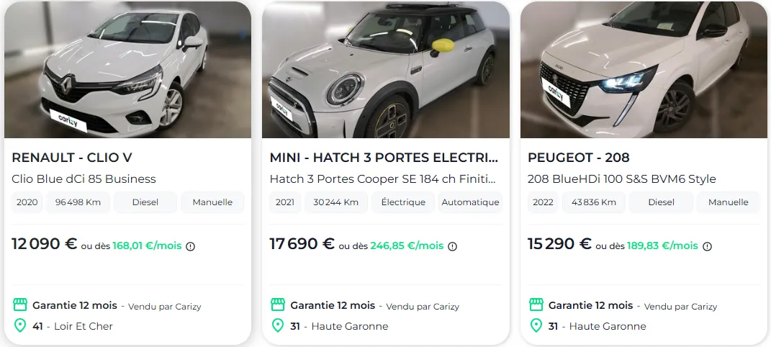Click the Électrique fuel tag

403,202
